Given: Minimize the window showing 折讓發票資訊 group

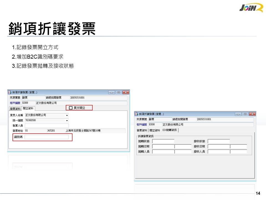Looking at the screenshot, I should 238,114.
